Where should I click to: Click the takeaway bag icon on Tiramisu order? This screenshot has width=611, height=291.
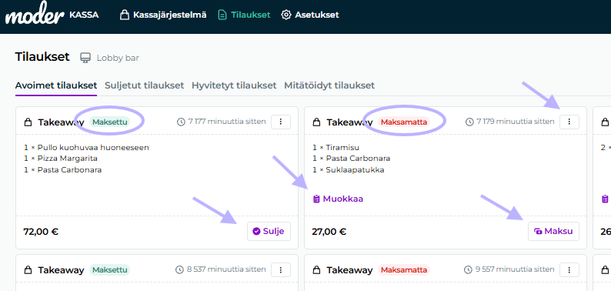click(x=316, y=122)
